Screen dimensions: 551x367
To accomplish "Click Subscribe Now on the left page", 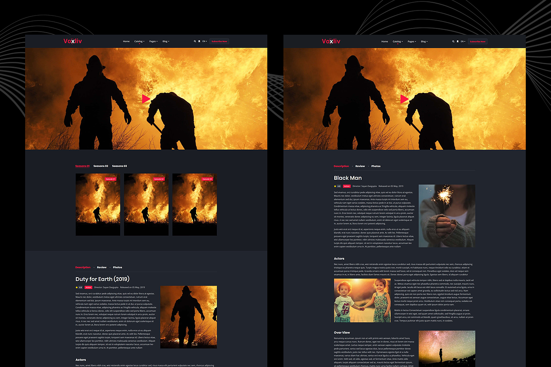I will 219,41.
